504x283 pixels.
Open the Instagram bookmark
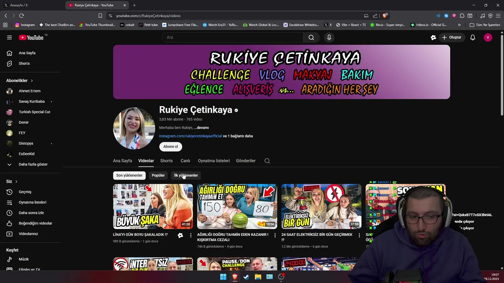tap(25, 25)
